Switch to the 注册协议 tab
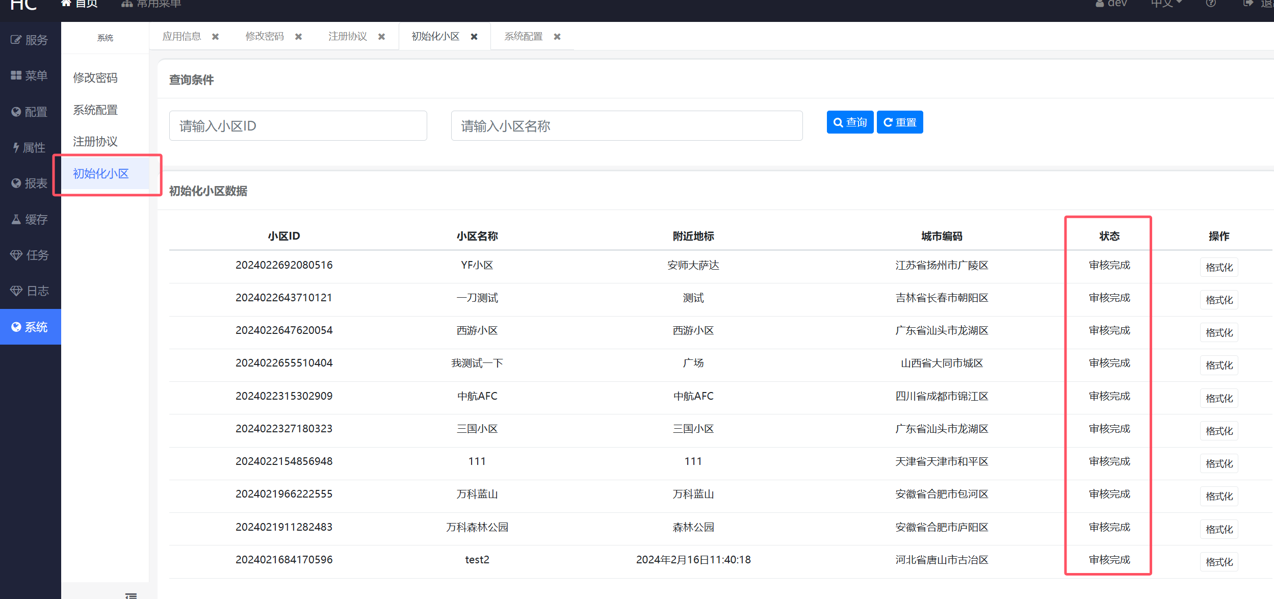Screen dimensions: 1274x599 348,37
